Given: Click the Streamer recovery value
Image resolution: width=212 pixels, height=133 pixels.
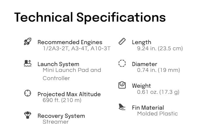Looking at the screenshot, I should pos(56,122).
